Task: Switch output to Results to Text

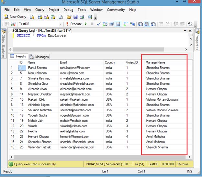Action: coord(140,24)
